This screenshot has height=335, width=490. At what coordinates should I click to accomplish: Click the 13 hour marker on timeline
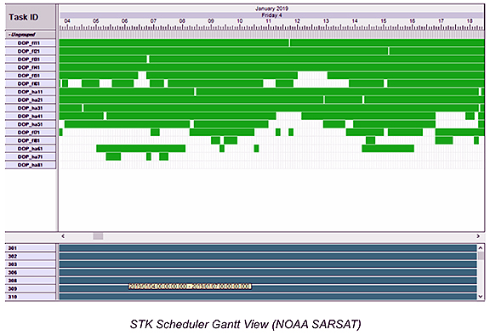(x=326, y=21)
